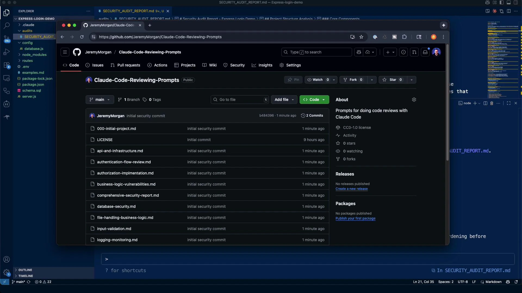
Task: Split VS Code terminal panel icon
Action: tap(485, 103)
